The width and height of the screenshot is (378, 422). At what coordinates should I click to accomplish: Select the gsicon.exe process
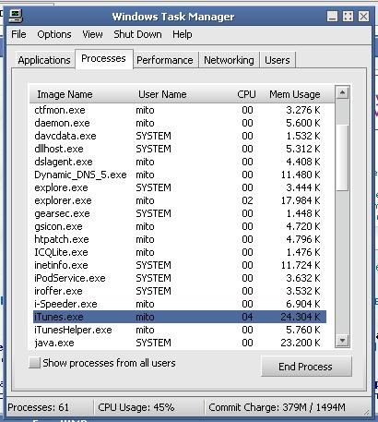(x=180, y=226)
